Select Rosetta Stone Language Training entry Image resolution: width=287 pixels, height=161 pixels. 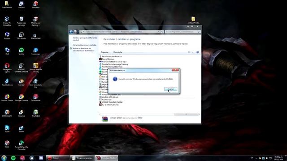pyautogui.click(x=113, y=64)
